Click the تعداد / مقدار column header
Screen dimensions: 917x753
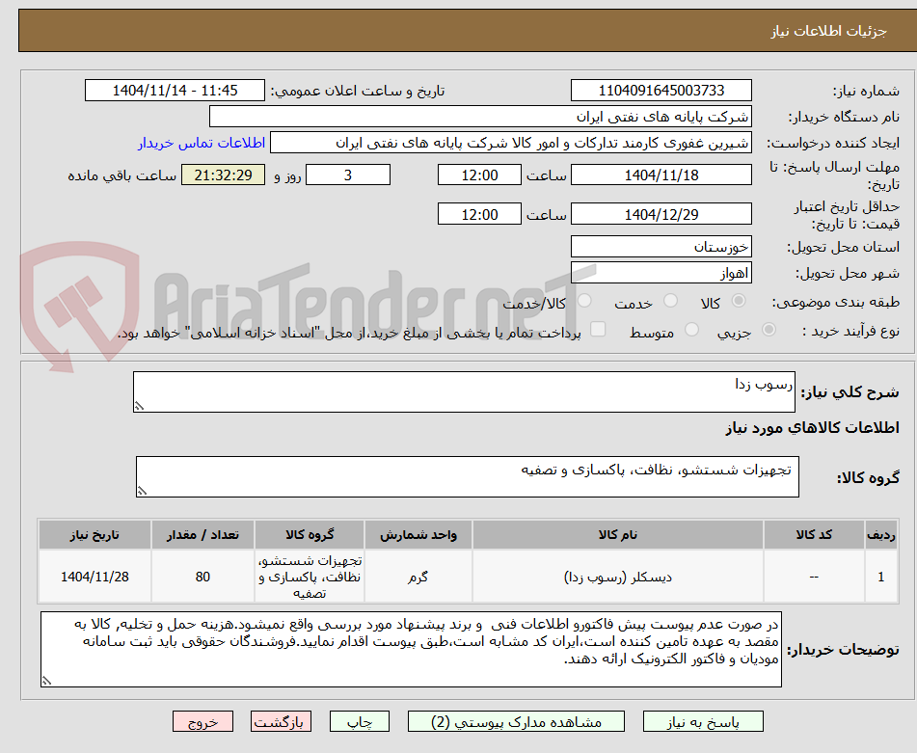(202, 535)
